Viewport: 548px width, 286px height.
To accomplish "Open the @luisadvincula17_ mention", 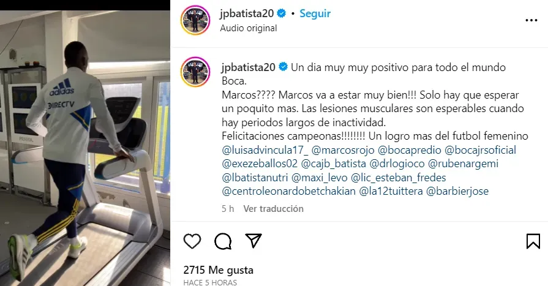I will (265, 150).
